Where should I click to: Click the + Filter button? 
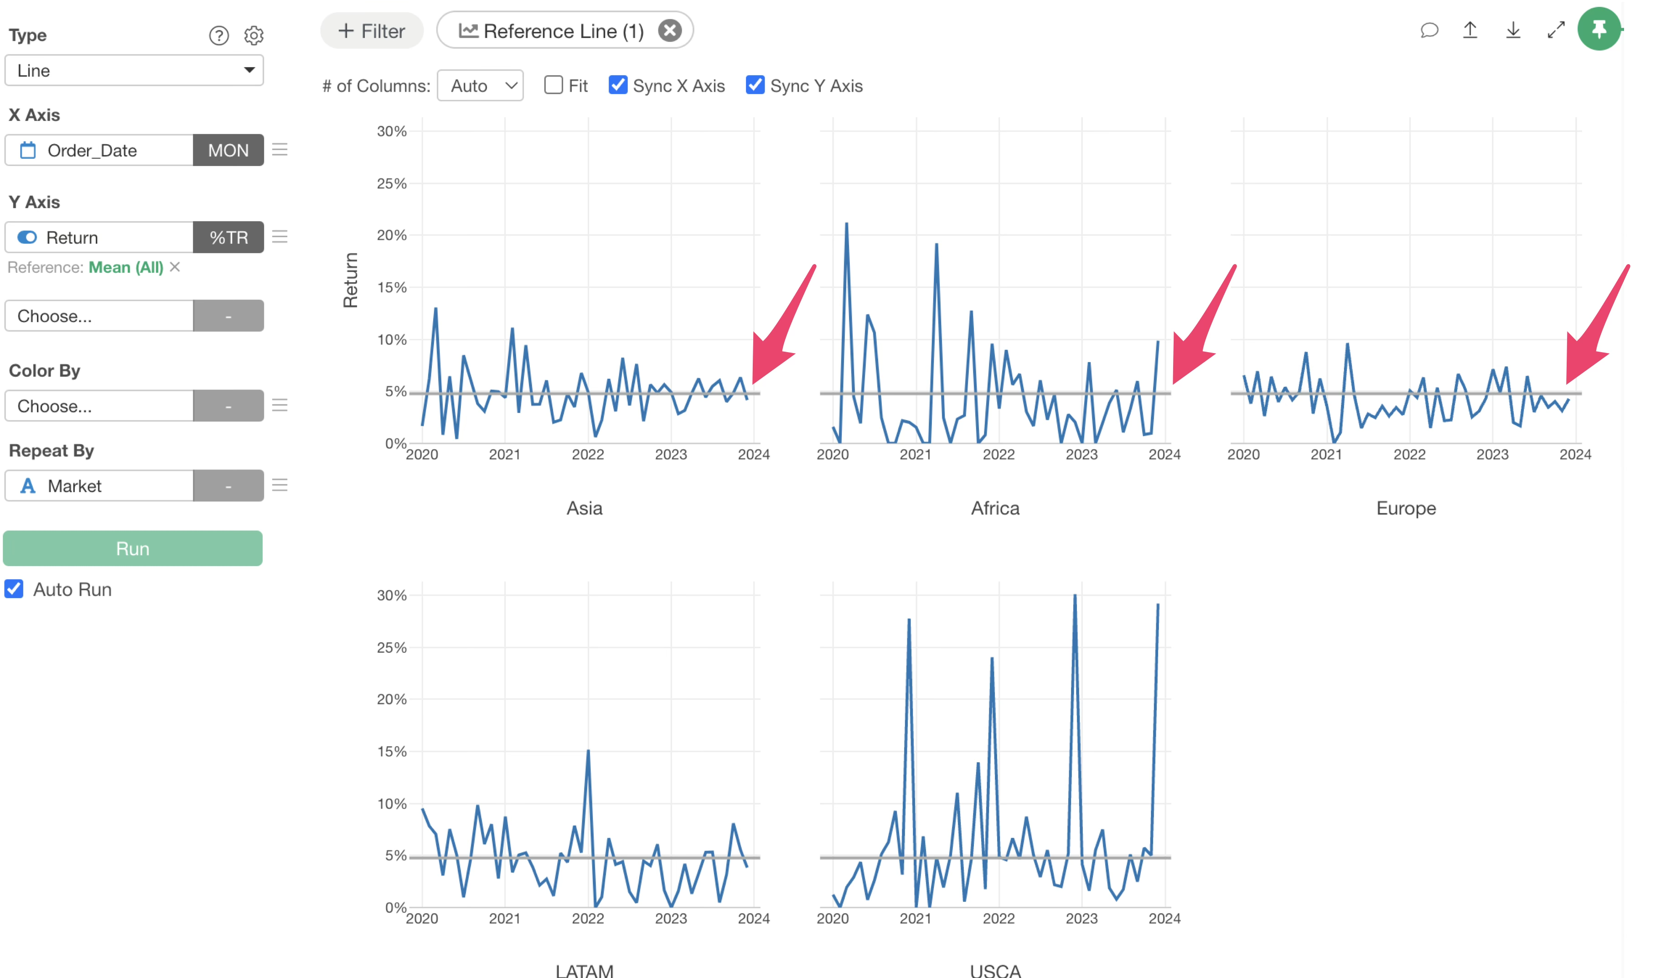click(x=372, y=31)
